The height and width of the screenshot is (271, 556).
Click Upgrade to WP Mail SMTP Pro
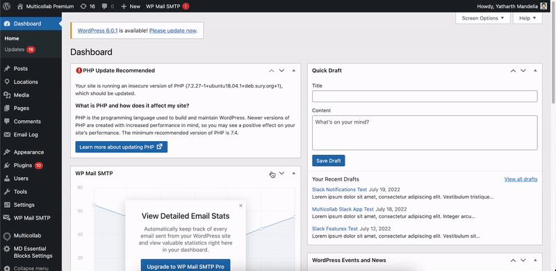tap(186, 265)
